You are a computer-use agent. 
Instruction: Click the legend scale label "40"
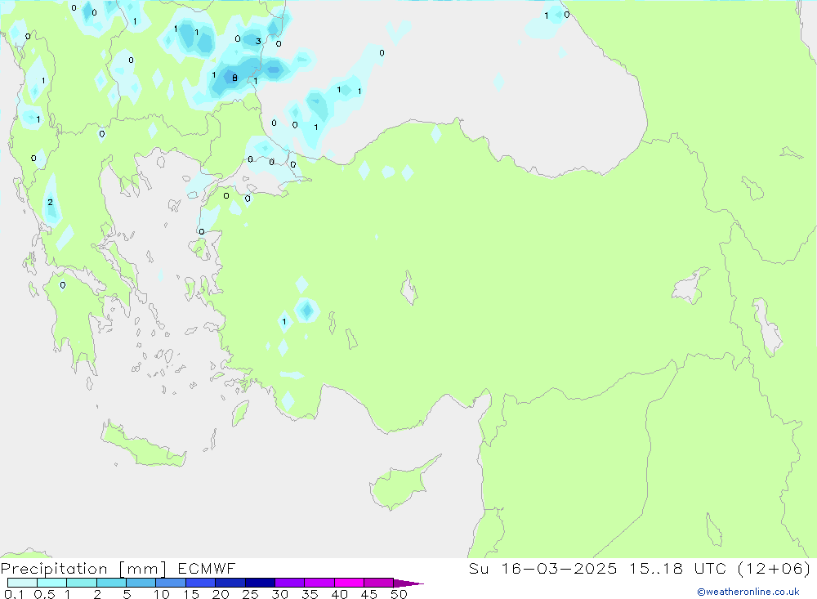point(339,594)
